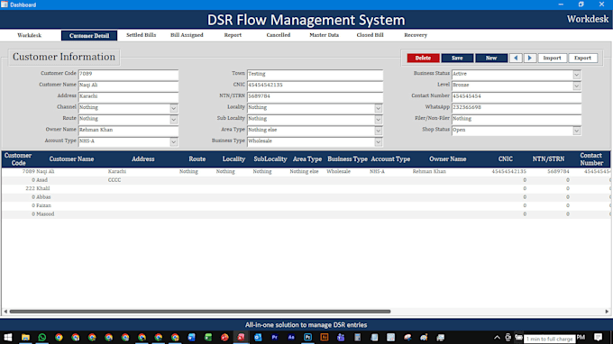Screen dimensions: 613x344
Task: Click the horizontal scrollbar thumb under table
Action: pos(200,312)
